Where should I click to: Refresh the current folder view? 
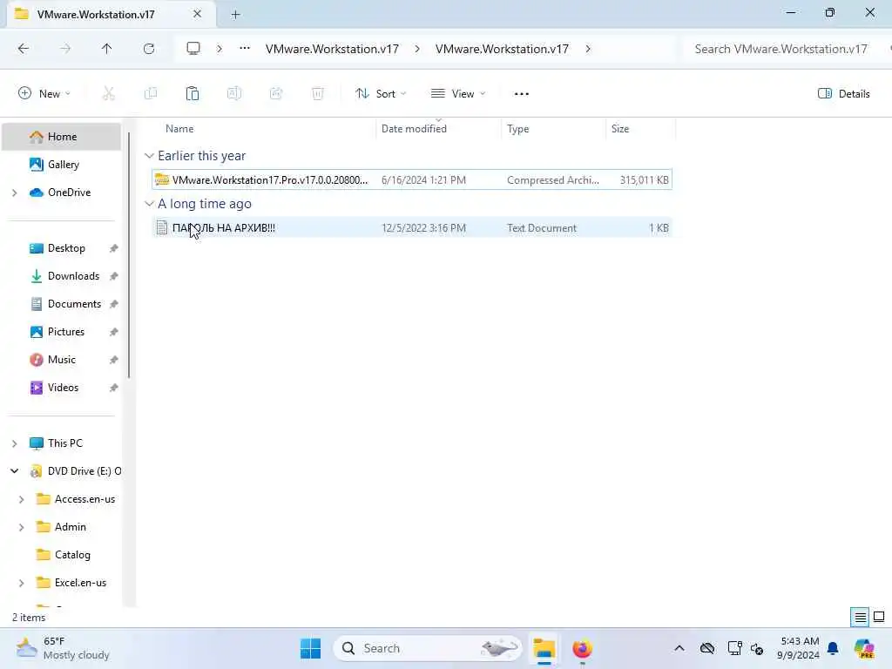click(149, 49)
